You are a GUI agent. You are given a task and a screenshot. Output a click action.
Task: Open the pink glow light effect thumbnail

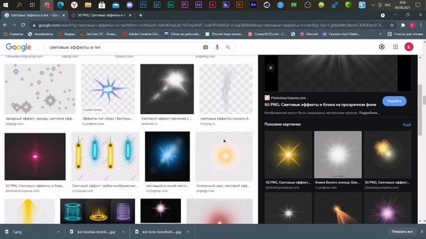35,157
